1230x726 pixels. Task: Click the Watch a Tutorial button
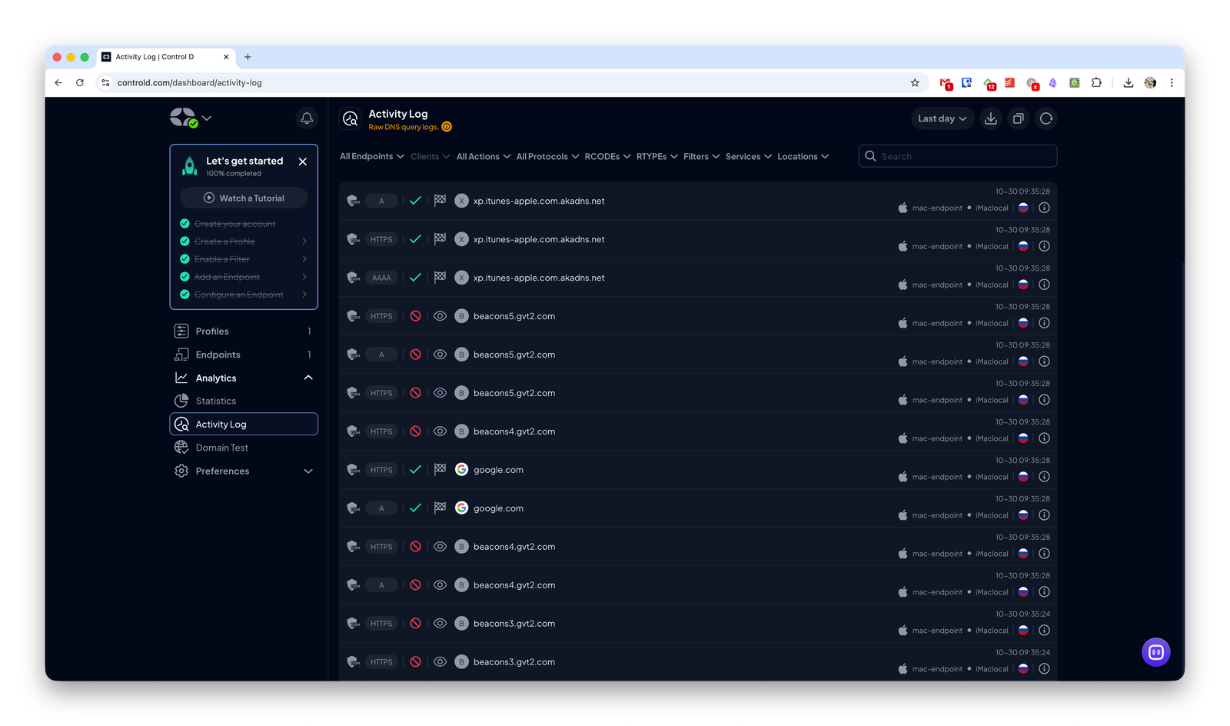[244, 198]
